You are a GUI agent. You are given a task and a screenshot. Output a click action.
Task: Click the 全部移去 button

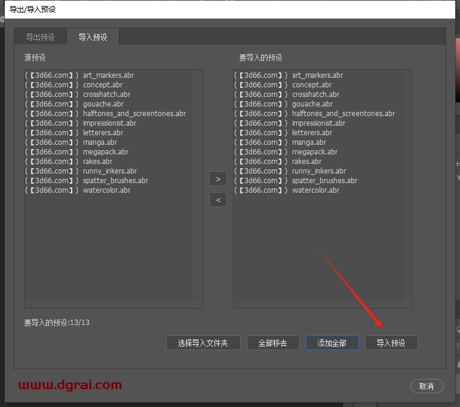pyautogui.click(x=273, y=342)
